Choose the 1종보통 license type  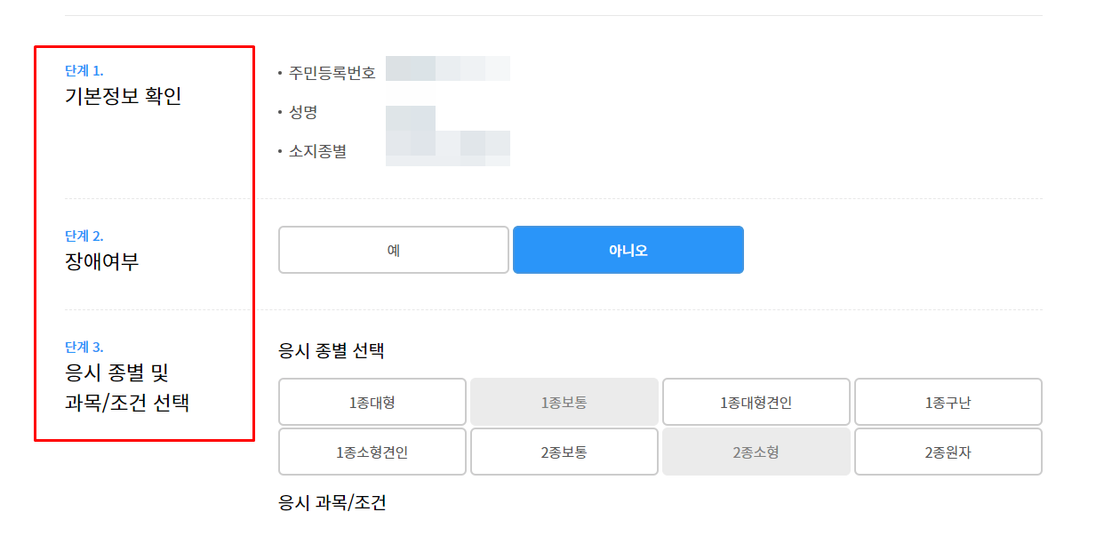(564, 401)
